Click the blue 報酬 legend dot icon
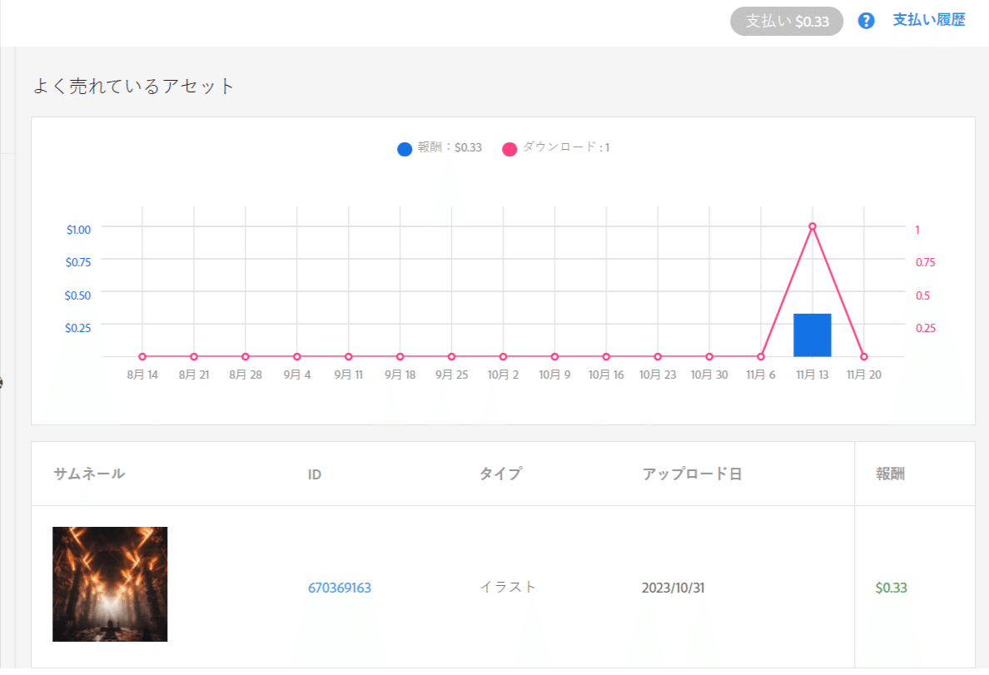 click(x=403, y=148)
